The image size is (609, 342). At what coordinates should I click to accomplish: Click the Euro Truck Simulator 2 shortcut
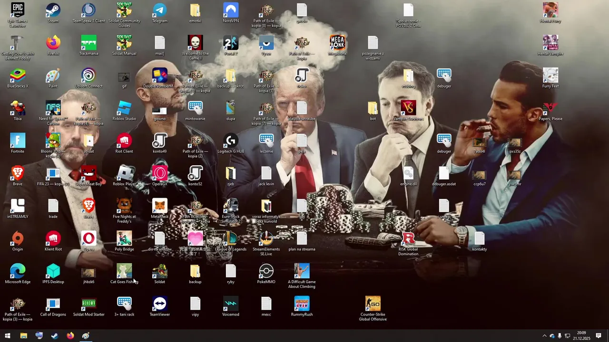pyautogui.click(x=231, y=211)
